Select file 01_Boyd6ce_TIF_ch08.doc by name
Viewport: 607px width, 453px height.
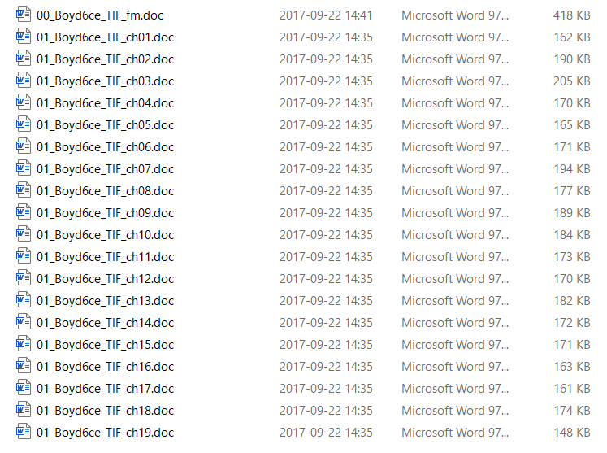click(x=105, y=191)
